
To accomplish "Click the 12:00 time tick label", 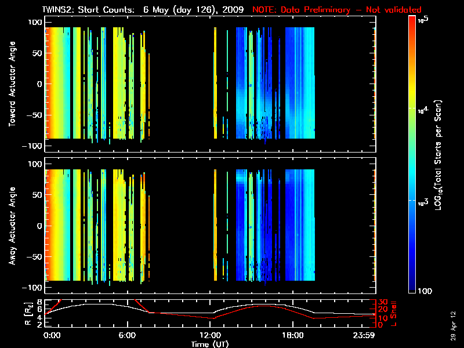I will [x=209, y=336].
